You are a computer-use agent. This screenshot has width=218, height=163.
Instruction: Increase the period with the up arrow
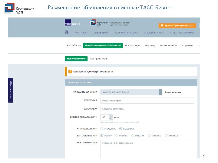coord(111,116)
